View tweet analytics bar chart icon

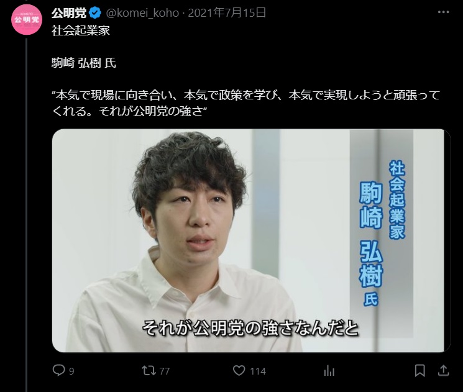(329, 370)
